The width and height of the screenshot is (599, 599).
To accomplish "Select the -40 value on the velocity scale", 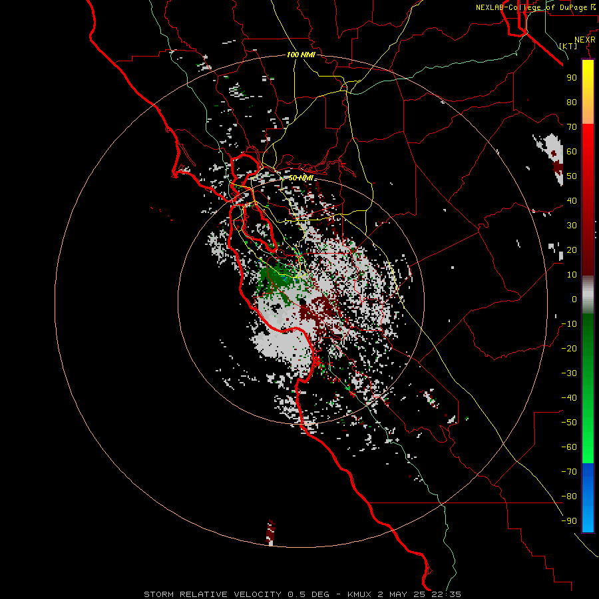I will tap(569, 398).
